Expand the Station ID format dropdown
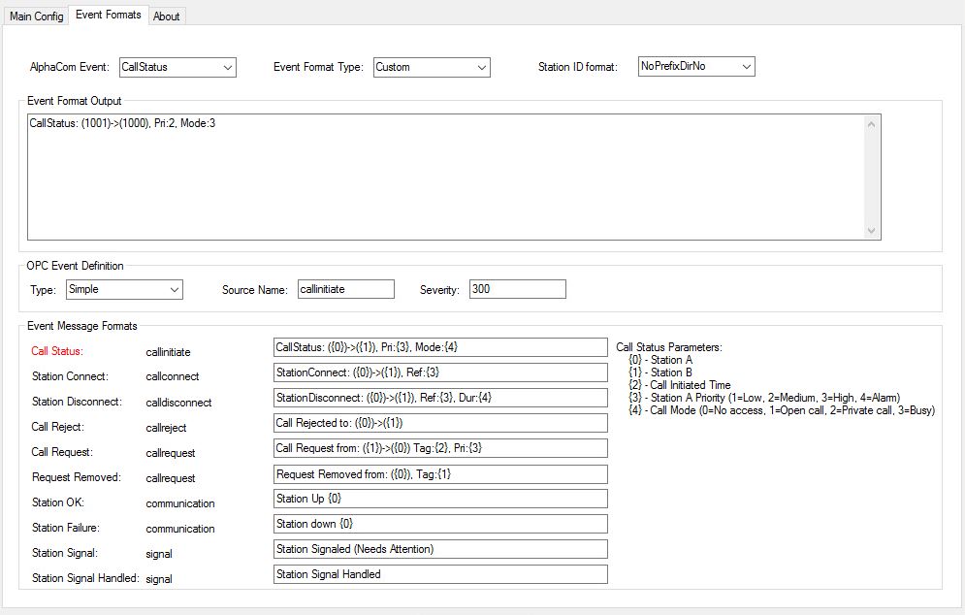Screen dimensions: 965x615 [x=696, y=66]
